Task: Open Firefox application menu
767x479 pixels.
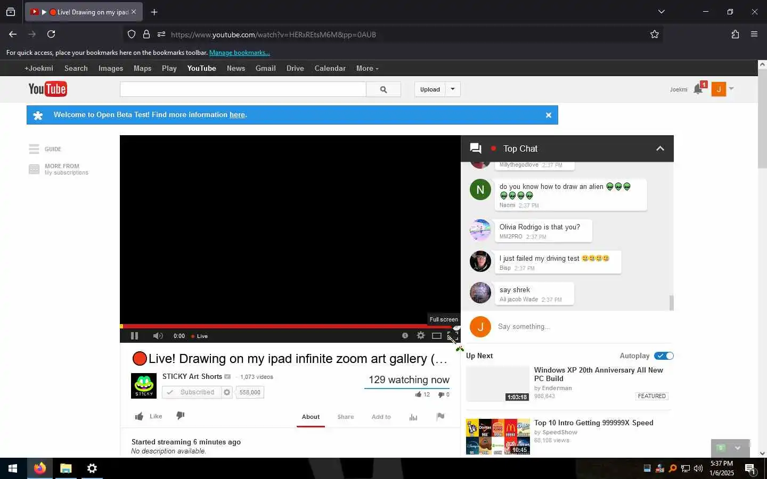Action: click(x=754, y=34)
